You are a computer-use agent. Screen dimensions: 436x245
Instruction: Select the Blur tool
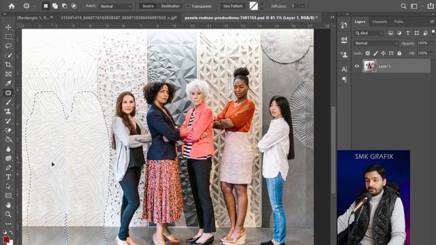tap(8, 149)
